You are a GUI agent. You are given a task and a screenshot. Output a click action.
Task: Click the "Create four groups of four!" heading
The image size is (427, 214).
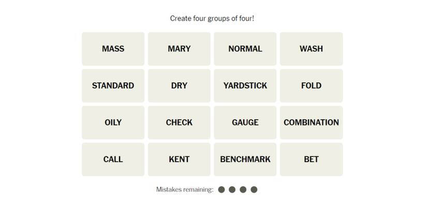tap(212, 19)
